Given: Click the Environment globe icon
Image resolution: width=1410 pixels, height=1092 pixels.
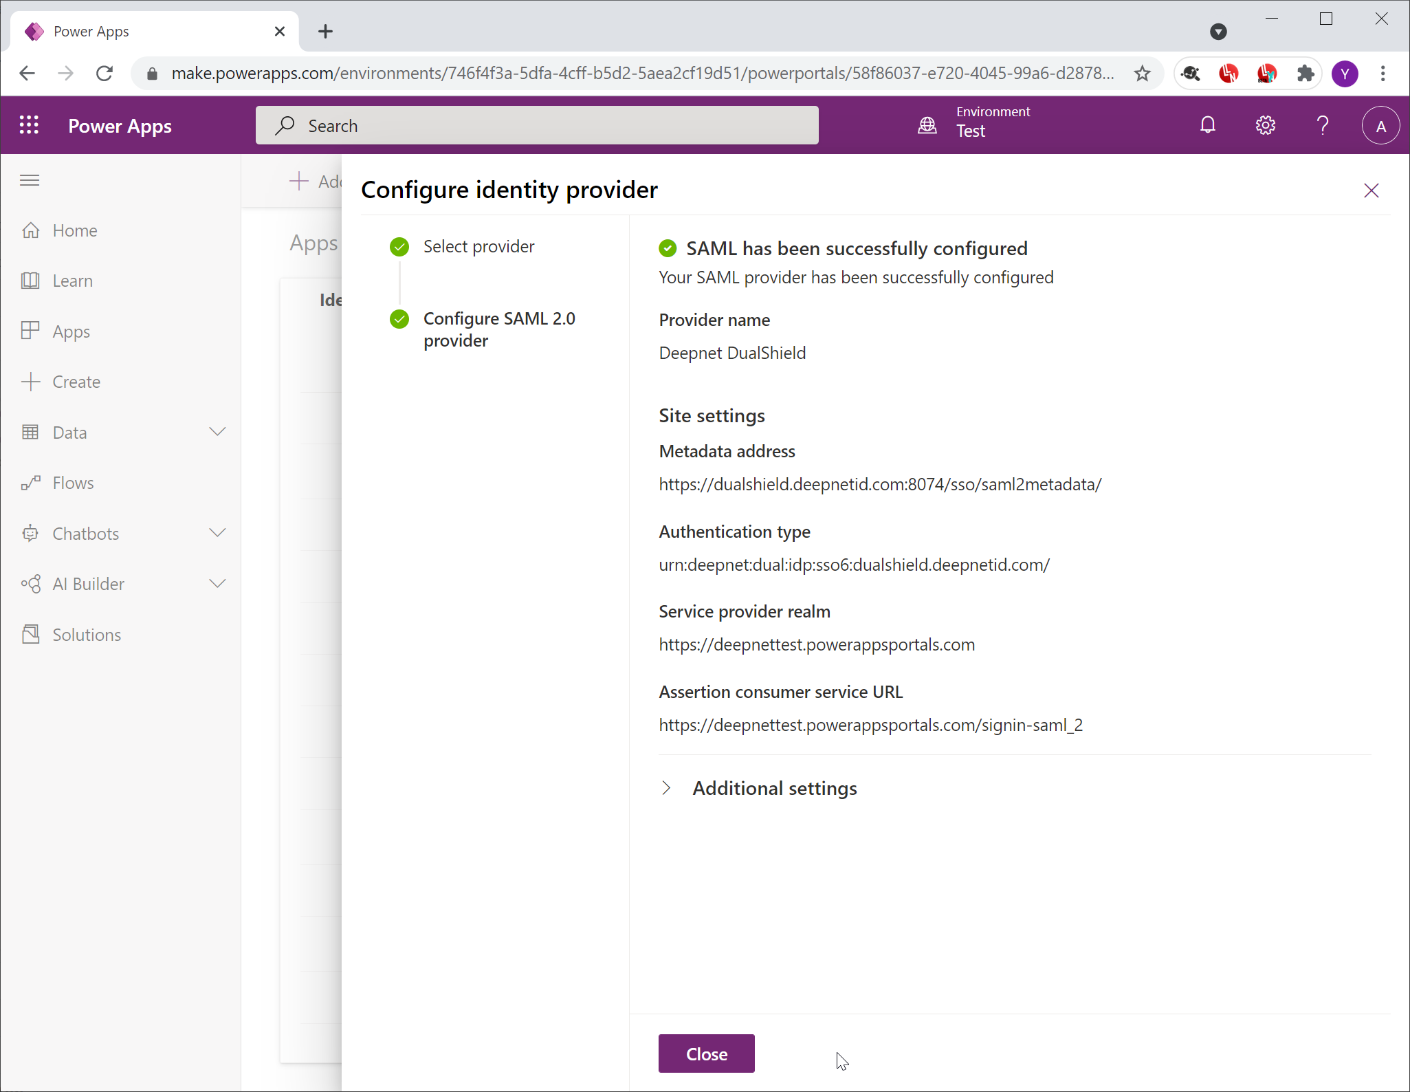Looking at the screenshot, I should [927, 125].
